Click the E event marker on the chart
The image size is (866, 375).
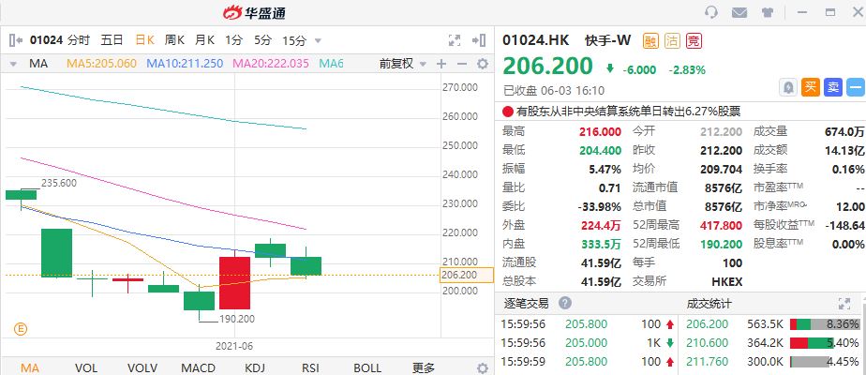click(x=21, y=330)
